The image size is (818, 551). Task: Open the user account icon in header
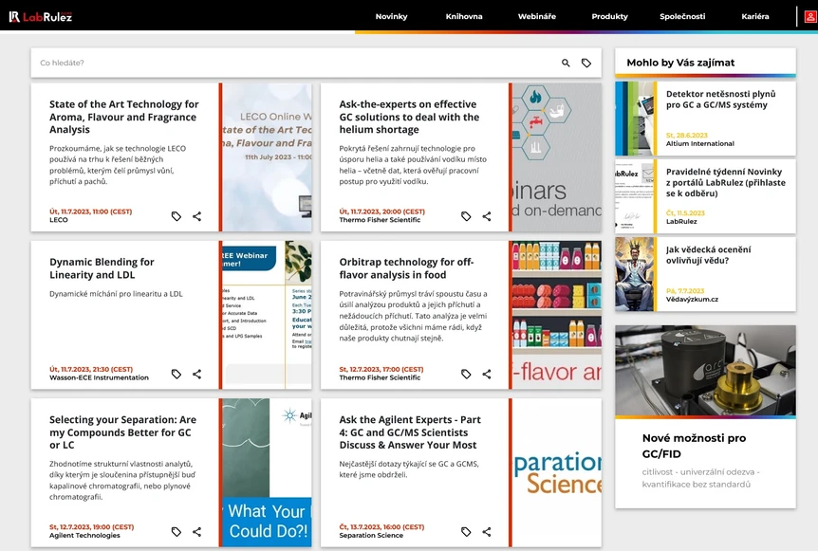809,17
